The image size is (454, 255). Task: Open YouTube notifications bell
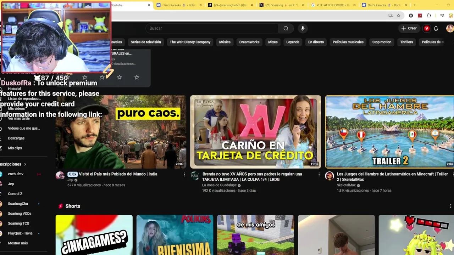[x=436, y=28]
